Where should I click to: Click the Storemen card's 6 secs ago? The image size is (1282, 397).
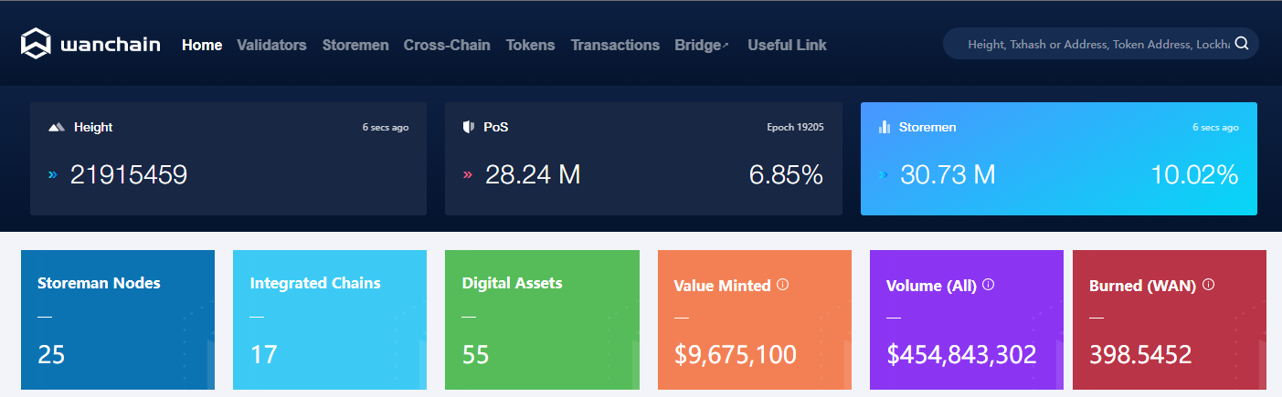point(1215,127)
